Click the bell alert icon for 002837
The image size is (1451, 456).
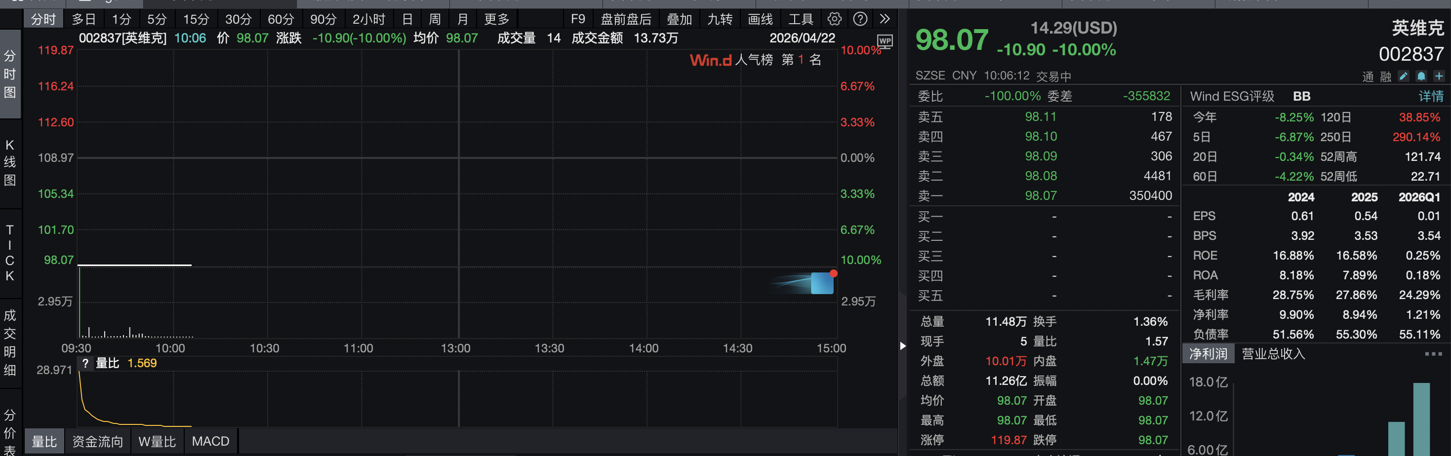click(1420, 76)
